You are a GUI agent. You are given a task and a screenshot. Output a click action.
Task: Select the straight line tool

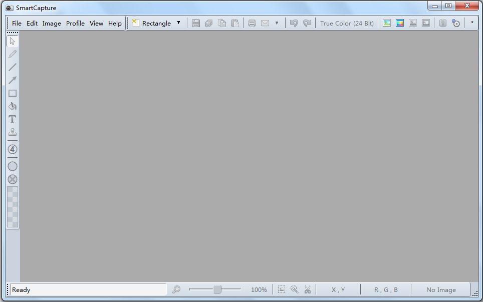[x=13, y=67]
